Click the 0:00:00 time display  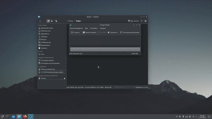[x=135, y=54]
